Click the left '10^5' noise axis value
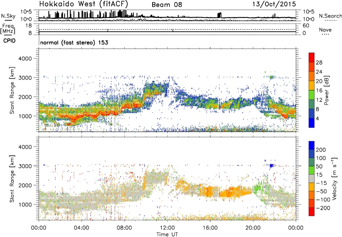 tap(26, 12)
